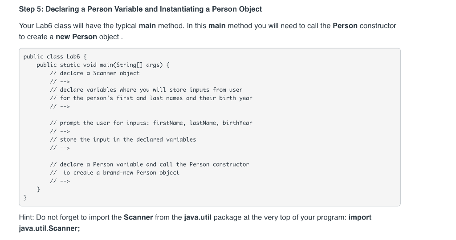Click the 'public static void main' line

(103, 65)
